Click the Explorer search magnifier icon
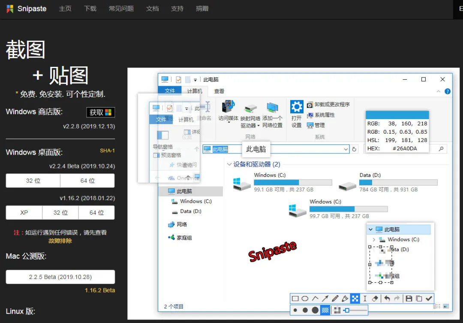 pos(441,149)
